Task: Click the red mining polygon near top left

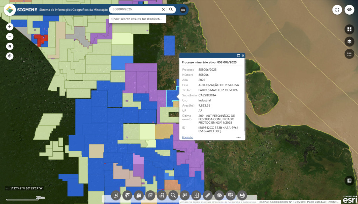Action: pyautogui.click(x=41, y=40)
